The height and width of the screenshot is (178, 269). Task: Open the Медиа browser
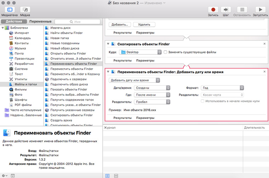pyautogui.click(x=25, y=10)
